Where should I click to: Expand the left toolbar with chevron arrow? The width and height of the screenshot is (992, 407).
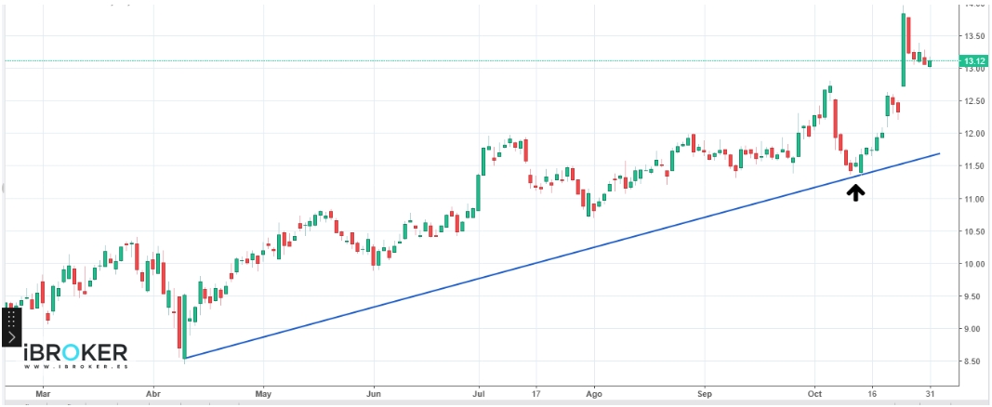(11, 337)
